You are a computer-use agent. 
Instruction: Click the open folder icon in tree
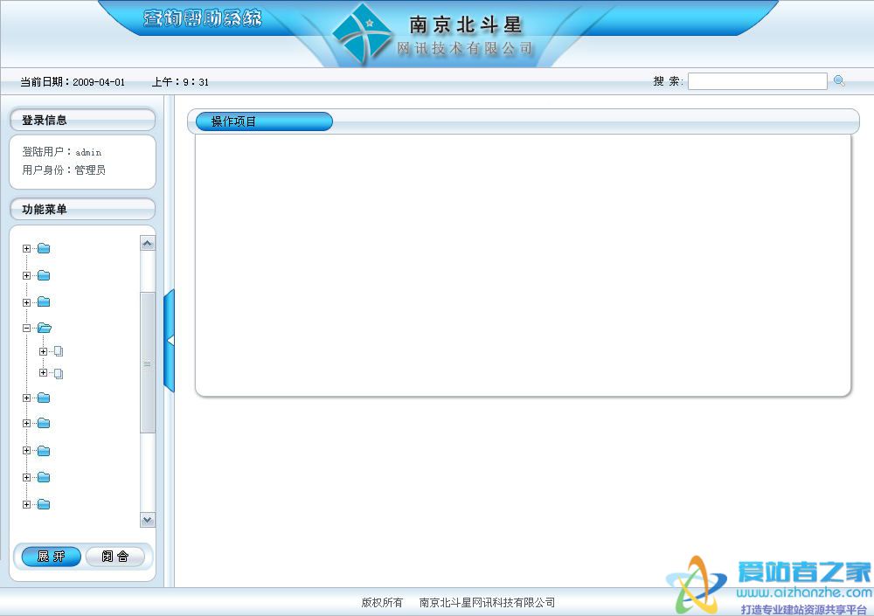click(44, 328)
